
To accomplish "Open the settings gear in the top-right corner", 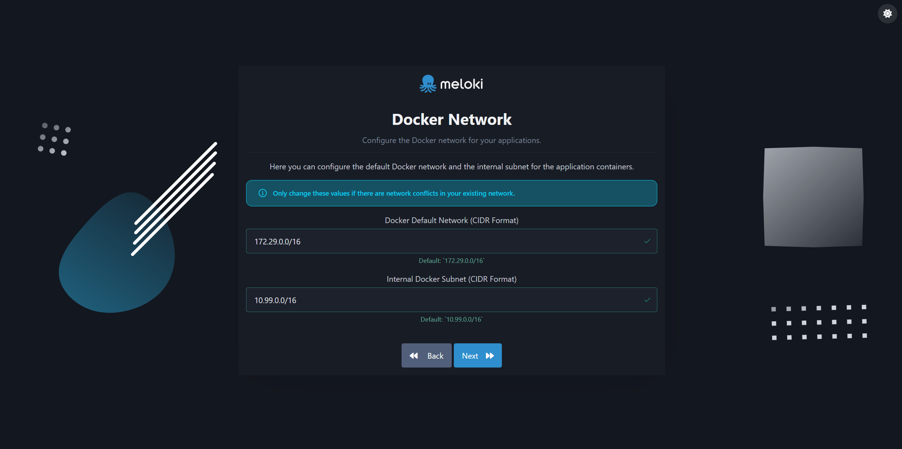I will pyautogui.click(x=887, y=14).
